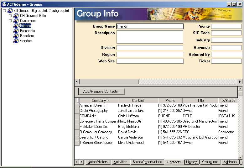Click the All Groups root icon
Image resolution: width=244 pixels, height=168 pixels.
pyautogui.click(x=10, y=11)
